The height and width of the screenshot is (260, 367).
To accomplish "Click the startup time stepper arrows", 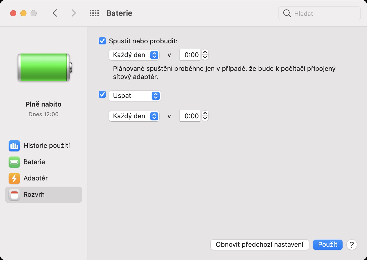I will tap(205, 55).
